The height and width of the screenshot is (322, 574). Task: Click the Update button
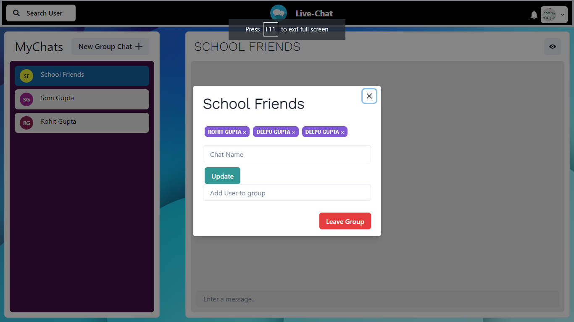pos(222,176)
